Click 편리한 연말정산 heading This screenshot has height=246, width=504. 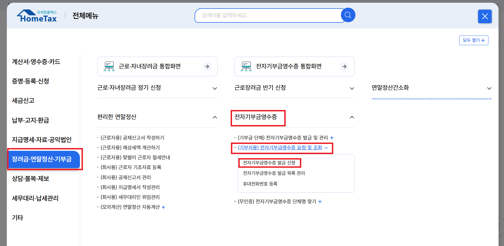click(117, 117)
